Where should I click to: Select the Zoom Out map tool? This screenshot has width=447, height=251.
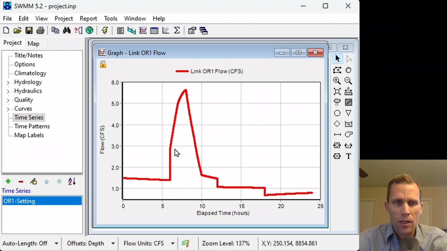(348, 81)
